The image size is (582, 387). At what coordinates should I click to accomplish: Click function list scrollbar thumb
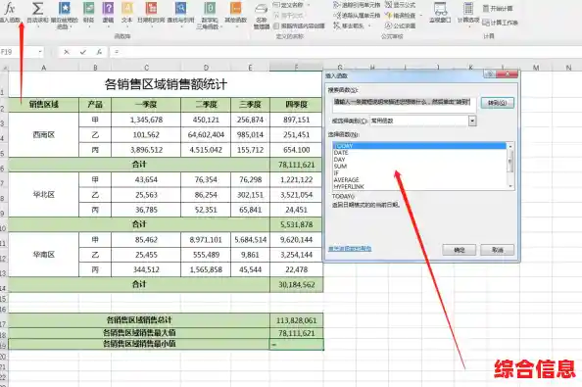coord(510,161)
